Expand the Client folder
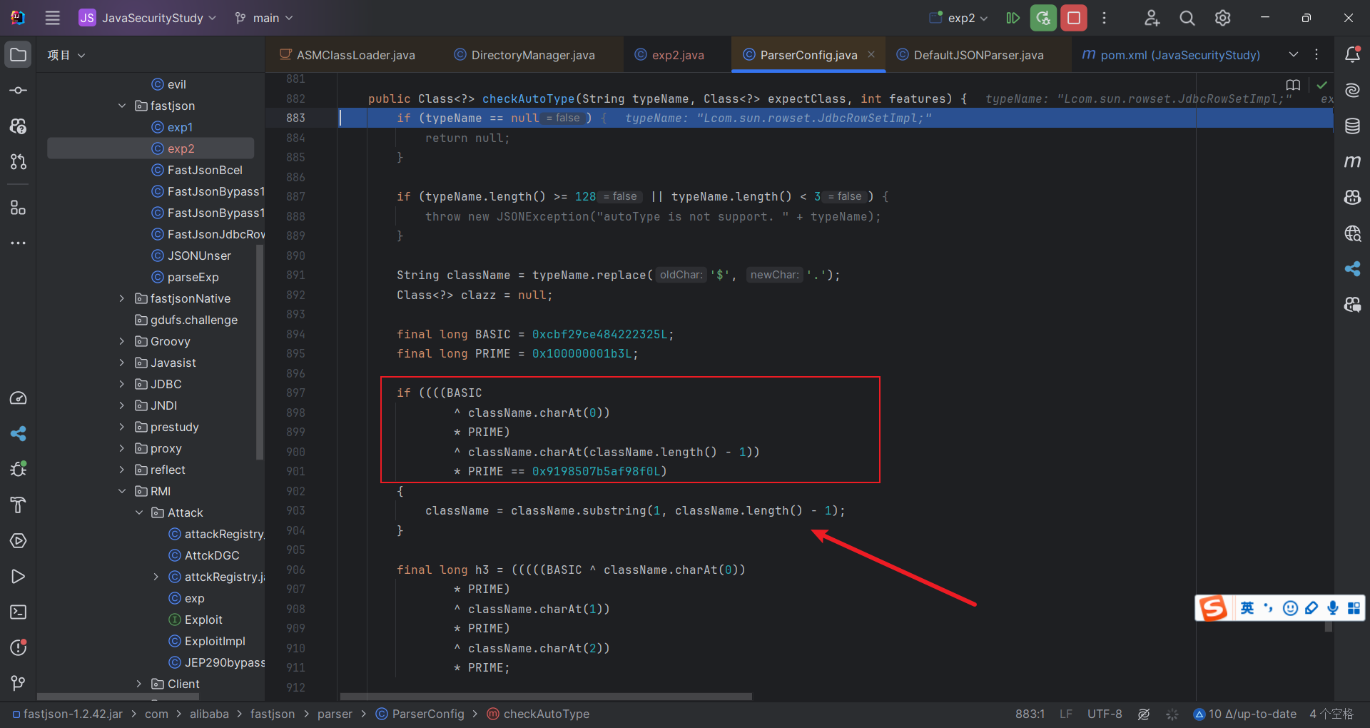The width and height of the screenshot is (1370, 728). point(139,684)
